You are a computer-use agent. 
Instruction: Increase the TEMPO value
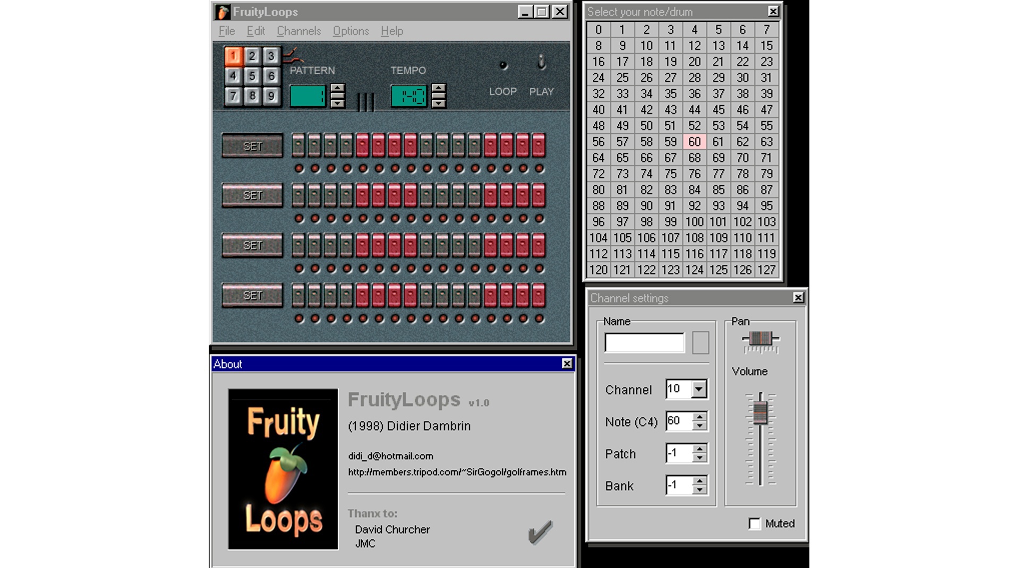[438, 89]
